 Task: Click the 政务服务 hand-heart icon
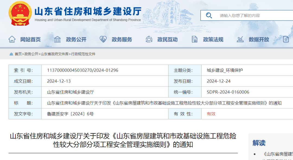pos(103,39)
